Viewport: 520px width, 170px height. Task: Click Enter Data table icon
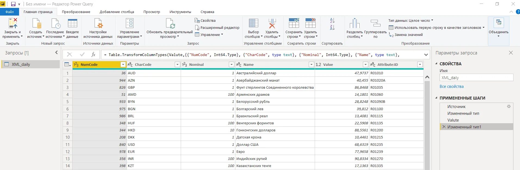pyautogui.click(x=72, y=23)
